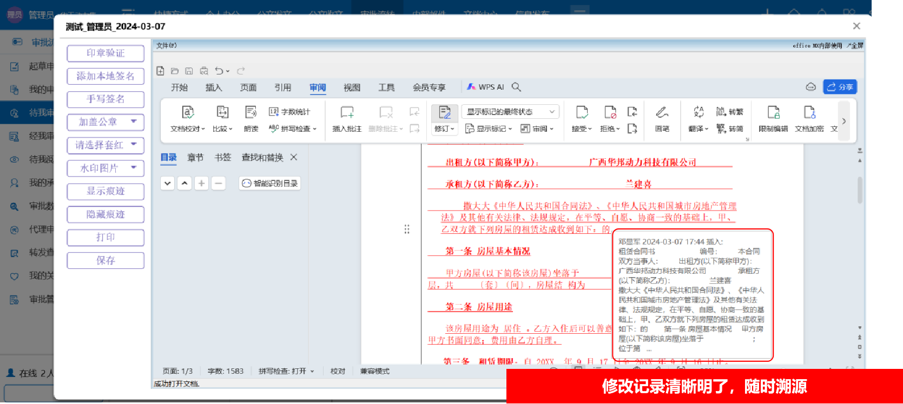Viewport: 903px width, 404px height.
Task: Click the search magnifier icon beside WPS AI
Action: (x=516, y=87)
